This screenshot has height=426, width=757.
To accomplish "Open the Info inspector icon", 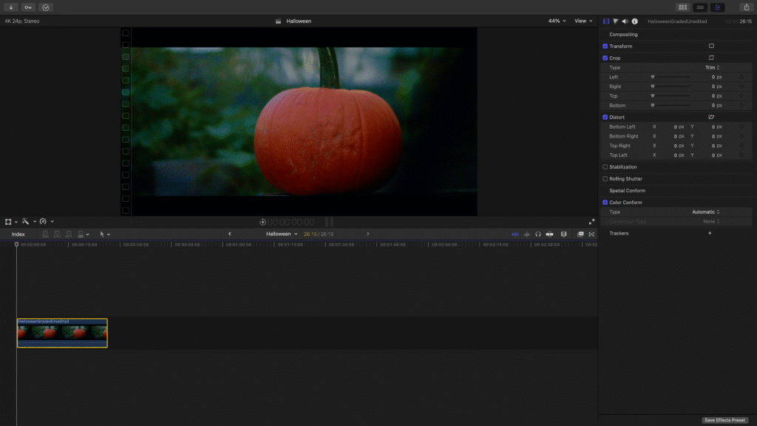I will coord(634,21).
